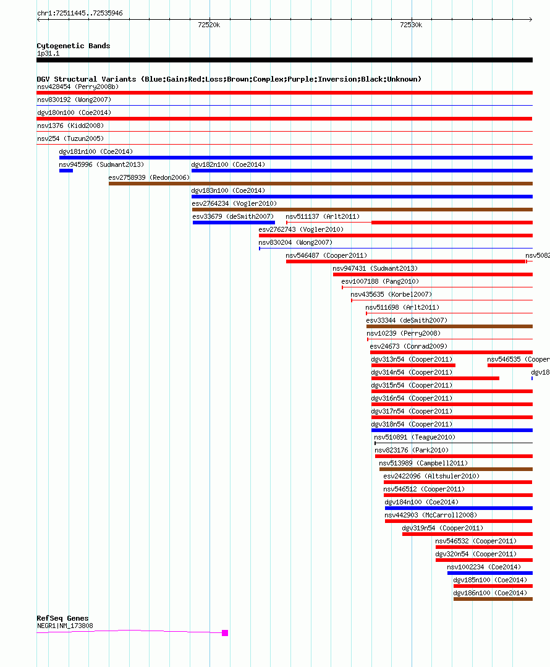550x667 pixels.
Task: Click the NEGR1|NM_173808 gene label
Action: [x=65, y=626]
